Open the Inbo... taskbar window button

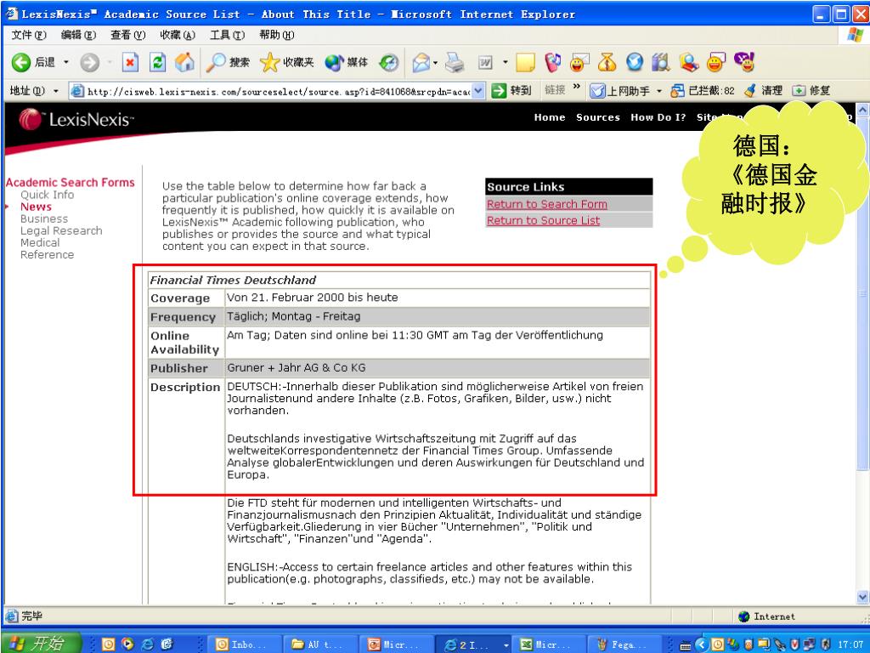(246, 644)
